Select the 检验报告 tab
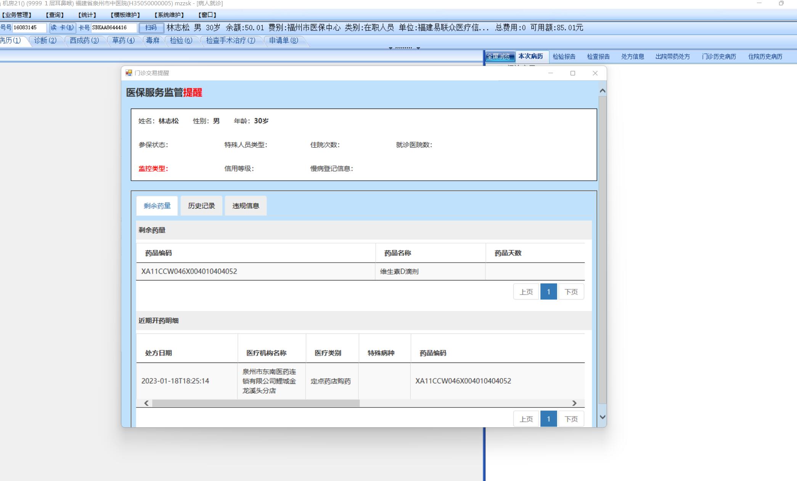The width and height of the screenshot is (797, 481). 564,57
